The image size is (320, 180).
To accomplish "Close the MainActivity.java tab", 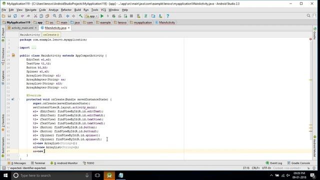I will coord(69,28).
